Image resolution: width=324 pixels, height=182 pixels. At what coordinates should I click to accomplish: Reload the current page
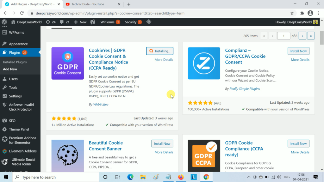(22, 13)
